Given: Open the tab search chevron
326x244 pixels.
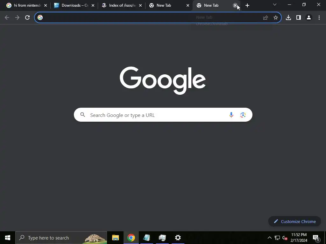Looking at the screenshot, I should (275, 4).
